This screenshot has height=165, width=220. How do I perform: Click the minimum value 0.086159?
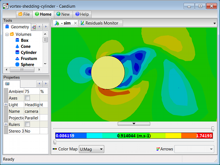point(65,135)
